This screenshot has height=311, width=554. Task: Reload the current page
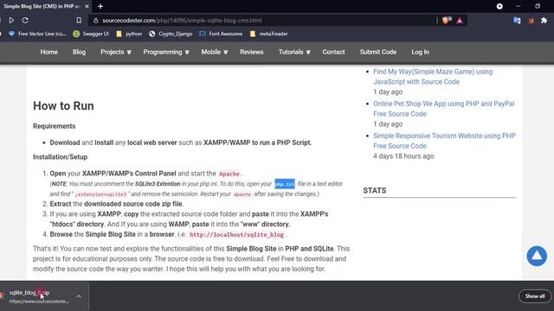[25, 21]
